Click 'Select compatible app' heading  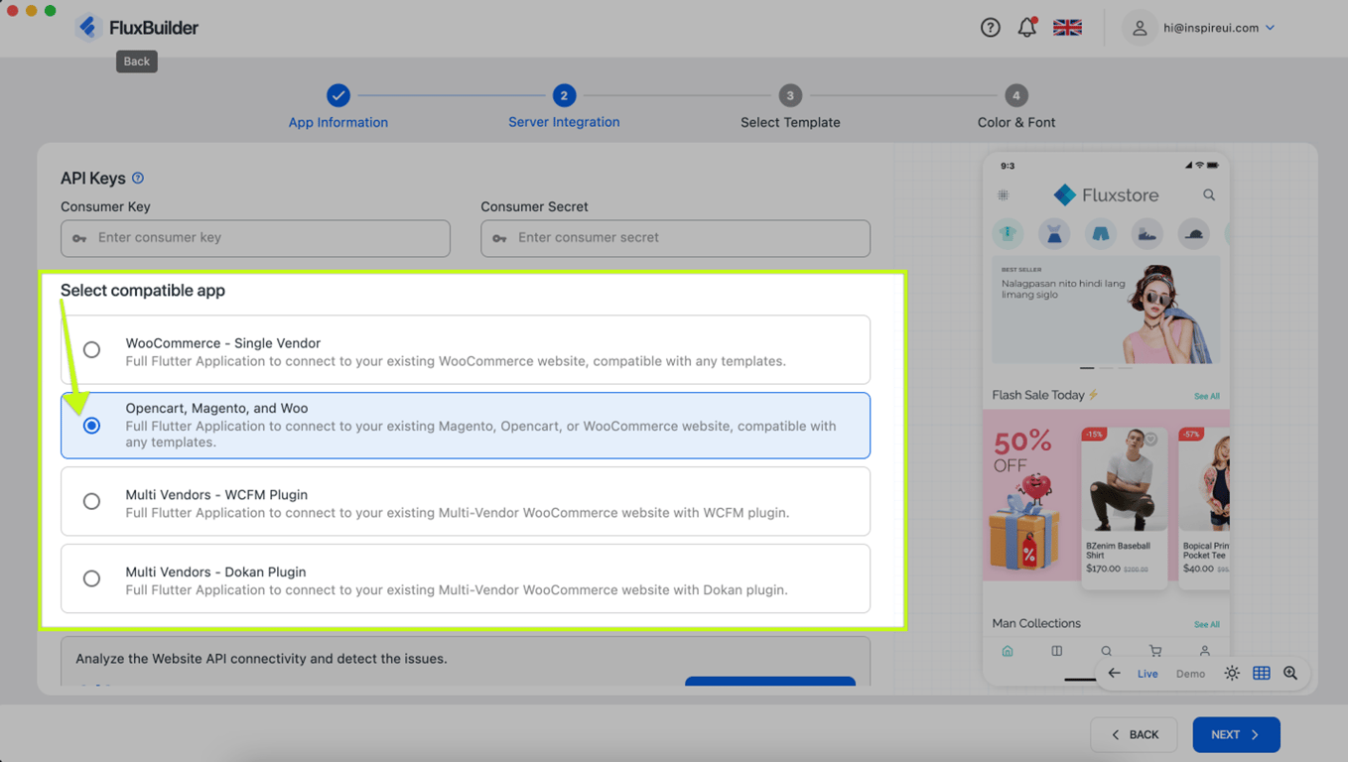pos(143,291)
